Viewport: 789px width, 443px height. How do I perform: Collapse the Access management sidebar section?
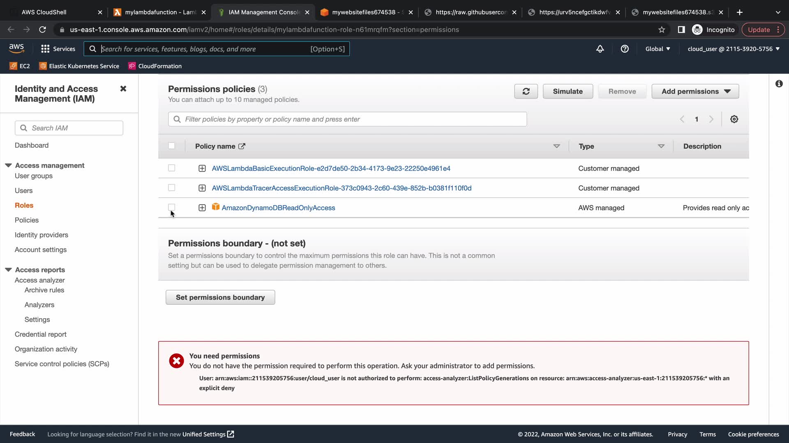8,165
